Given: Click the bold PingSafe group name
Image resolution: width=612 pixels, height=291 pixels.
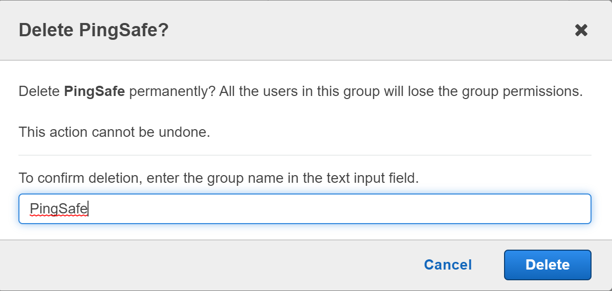Looking at the screenshot, I should (x=94, y=92).
